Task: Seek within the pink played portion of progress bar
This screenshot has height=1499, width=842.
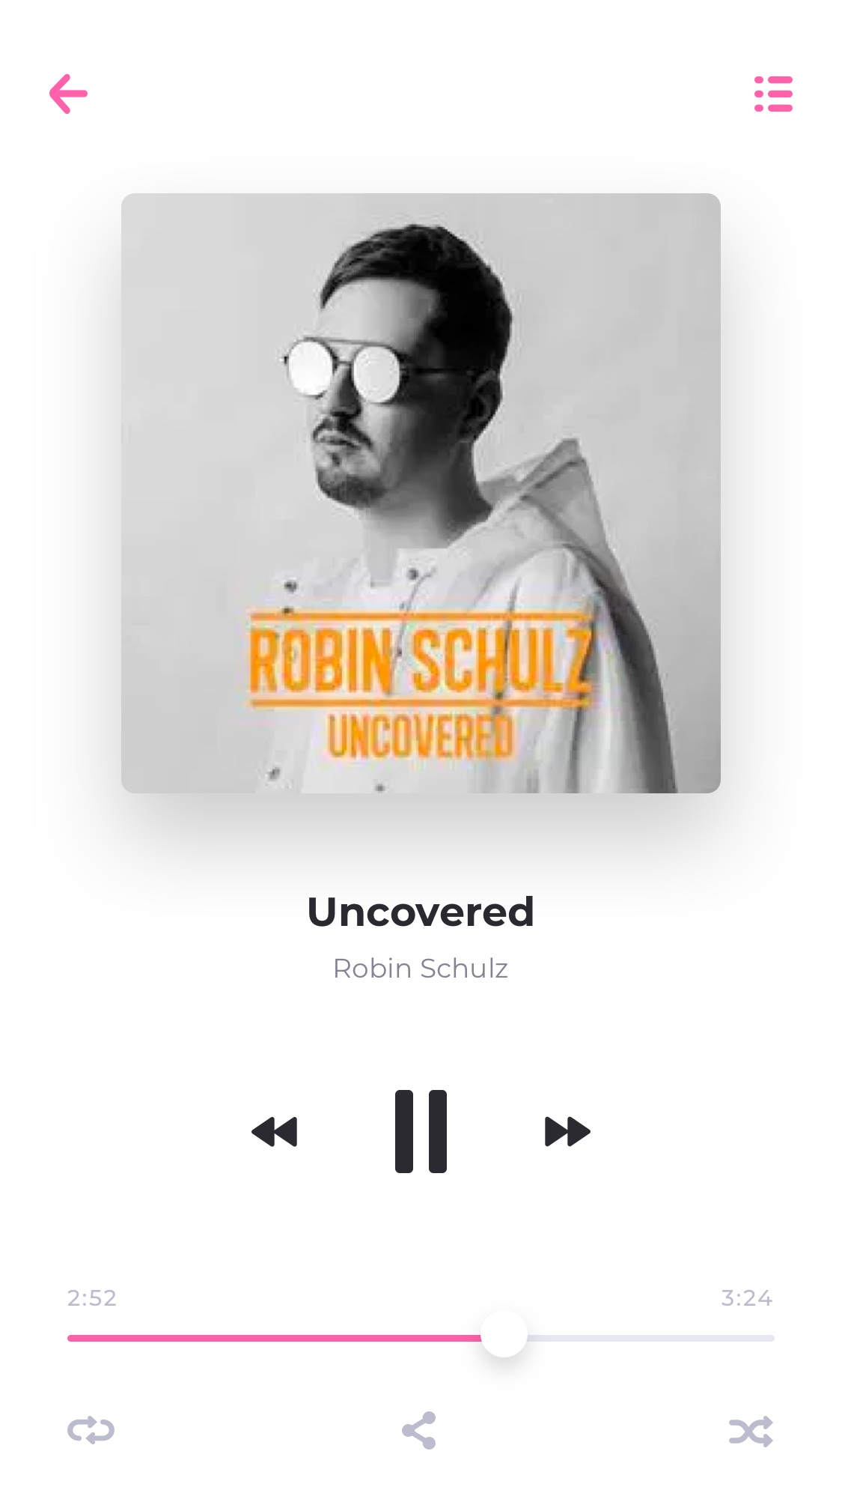Action: [274, 1338]
